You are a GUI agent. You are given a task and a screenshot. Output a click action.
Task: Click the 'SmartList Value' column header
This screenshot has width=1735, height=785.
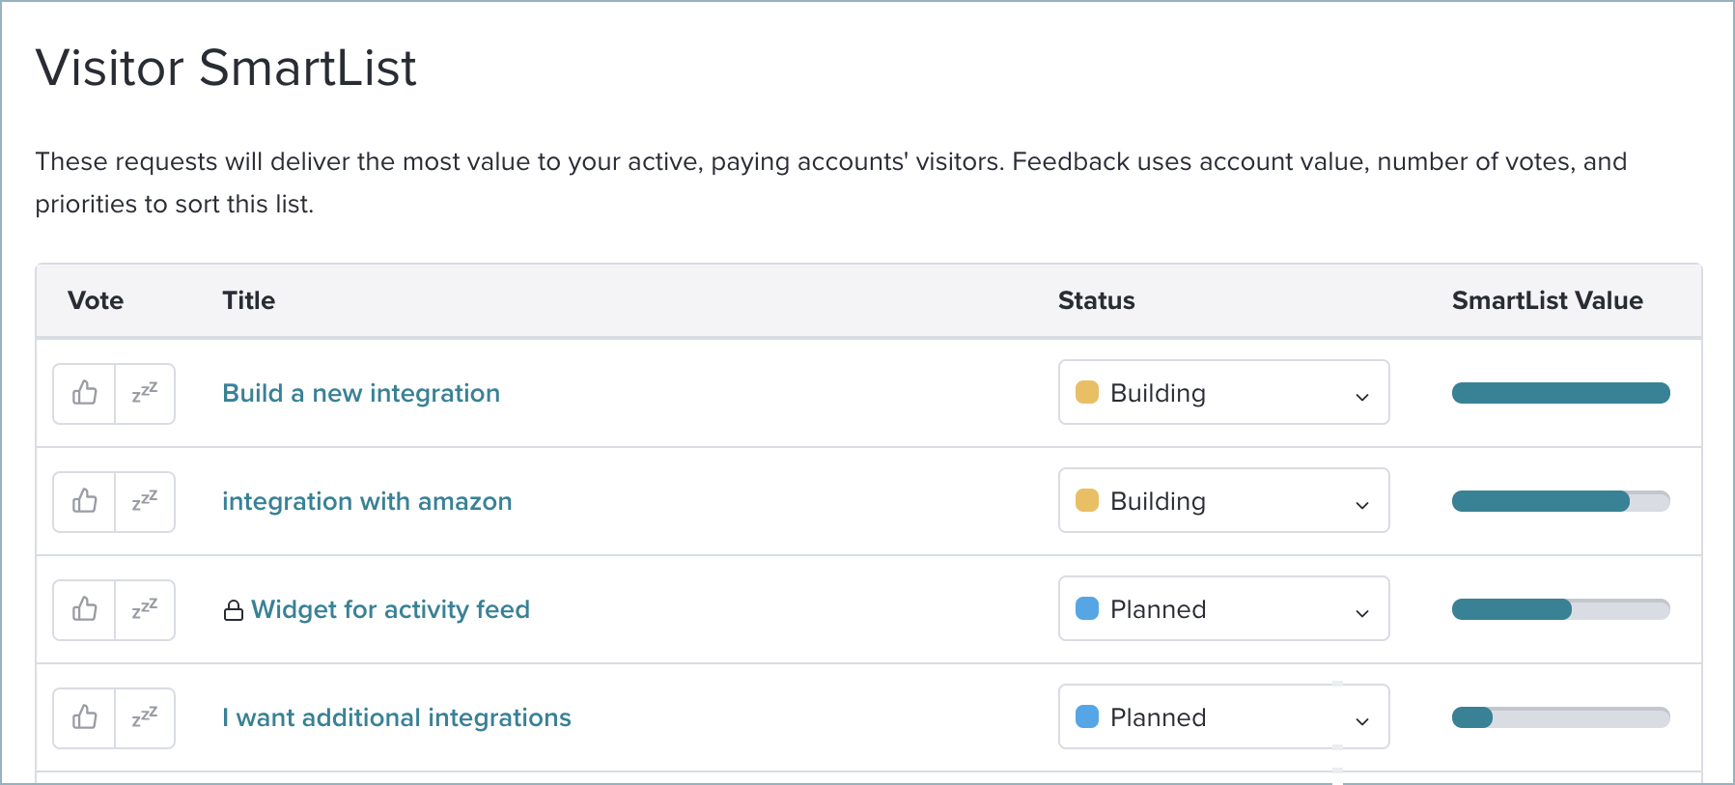point(1548,300)
